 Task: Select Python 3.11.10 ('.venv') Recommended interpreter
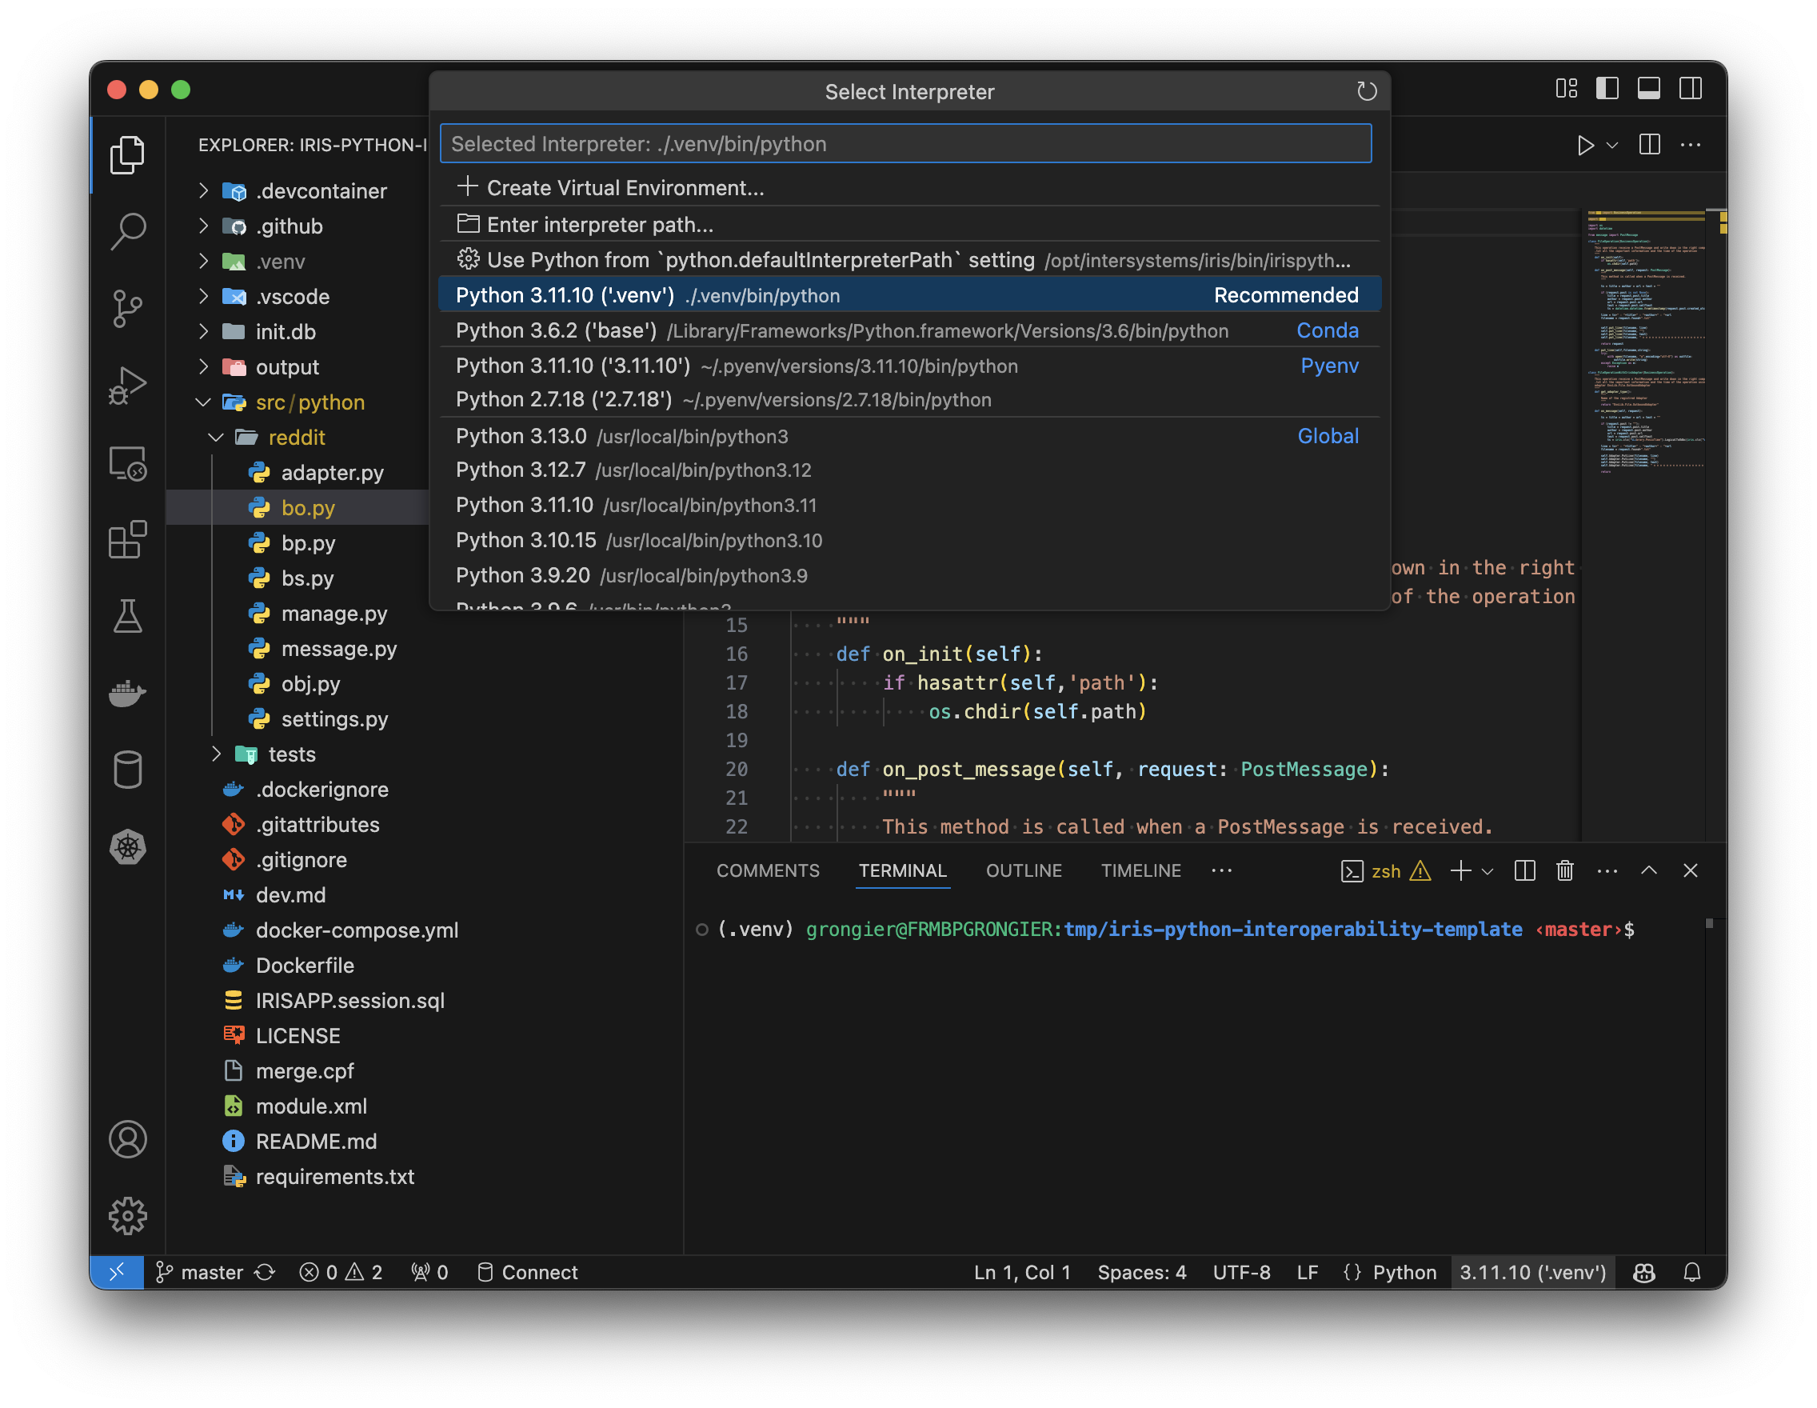[x=909, y=295]
